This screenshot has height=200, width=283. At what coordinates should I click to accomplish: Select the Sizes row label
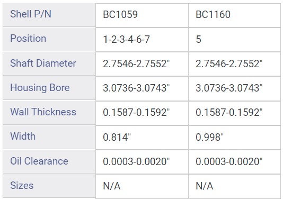coord(22,185)
